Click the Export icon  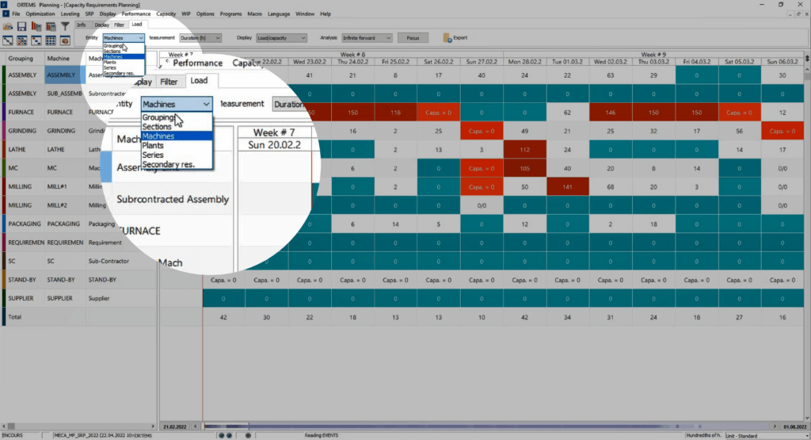[x=455, y=37]
